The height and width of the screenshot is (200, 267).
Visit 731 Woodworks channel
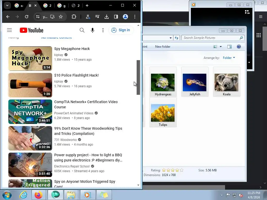tap(65, 140)
